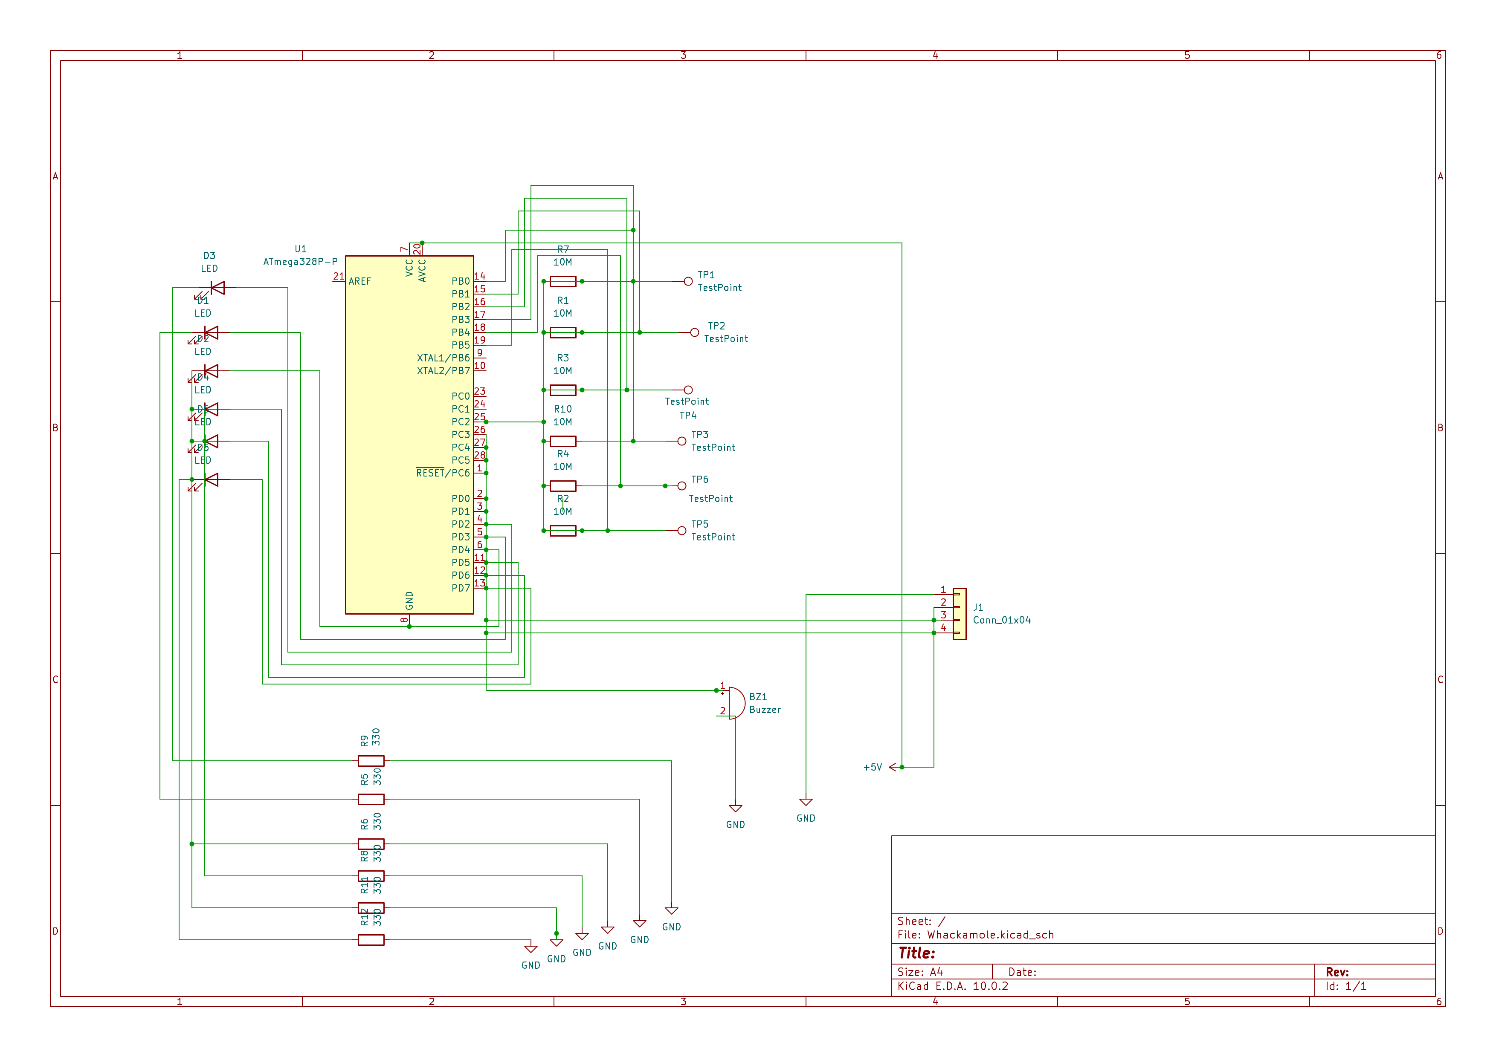Click the PC2 pin label
This screenshot has height=1057, width=1496.
pos(461,422)
